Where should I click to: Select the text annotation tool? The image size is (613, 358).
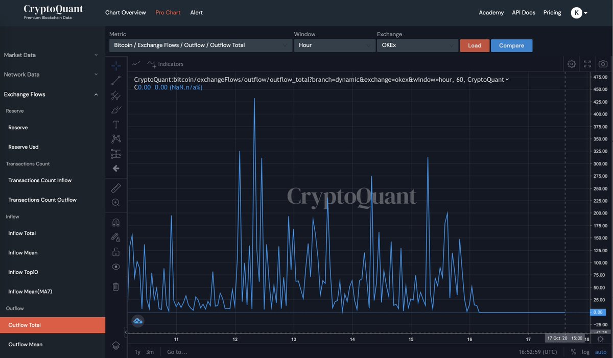116,125
